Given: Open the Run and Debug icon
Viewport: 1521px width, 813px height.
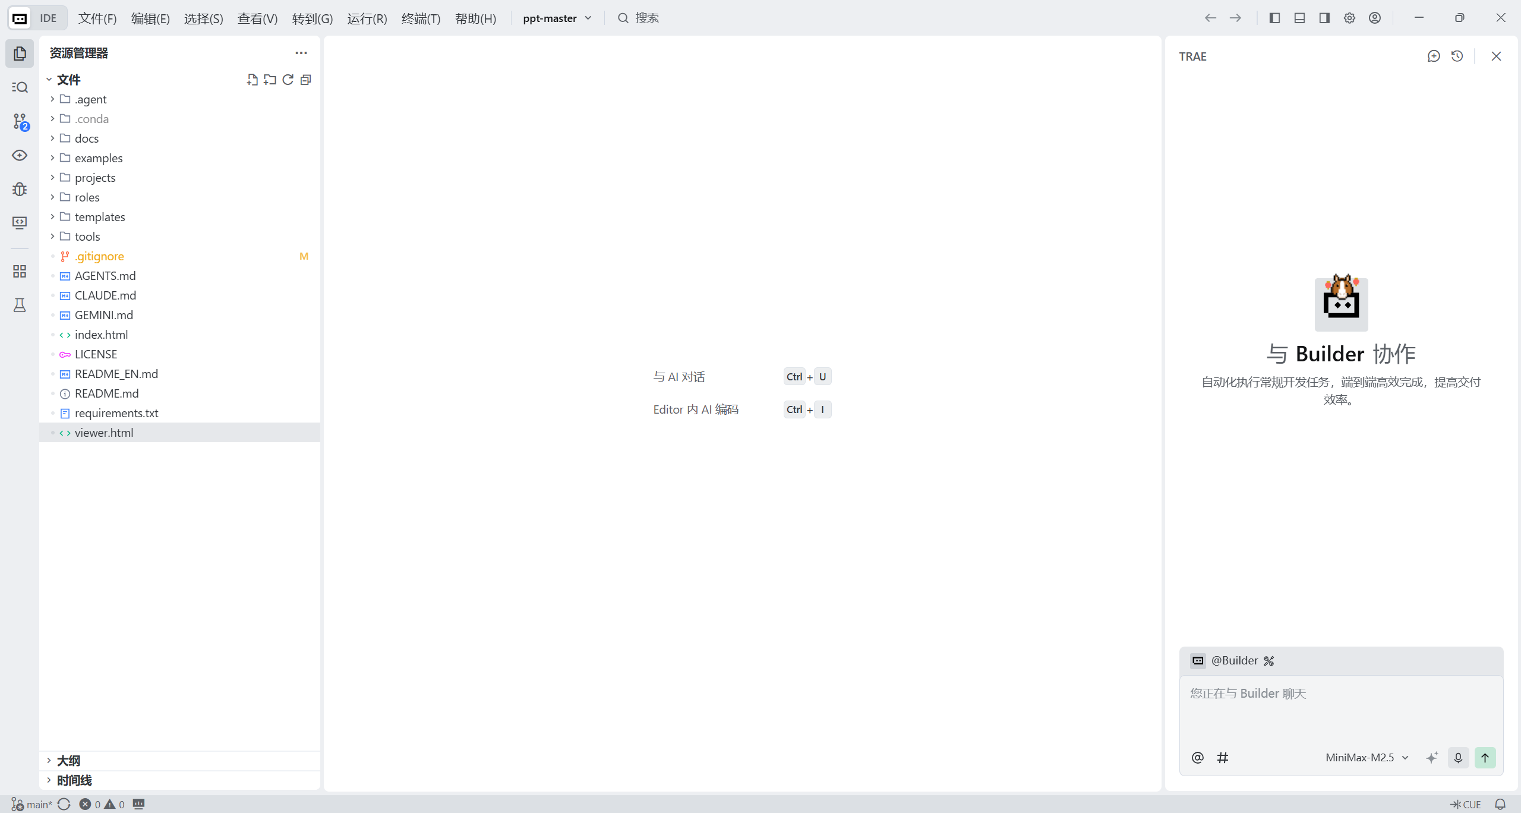Looking at the screenshot, I should coord(20,189).
